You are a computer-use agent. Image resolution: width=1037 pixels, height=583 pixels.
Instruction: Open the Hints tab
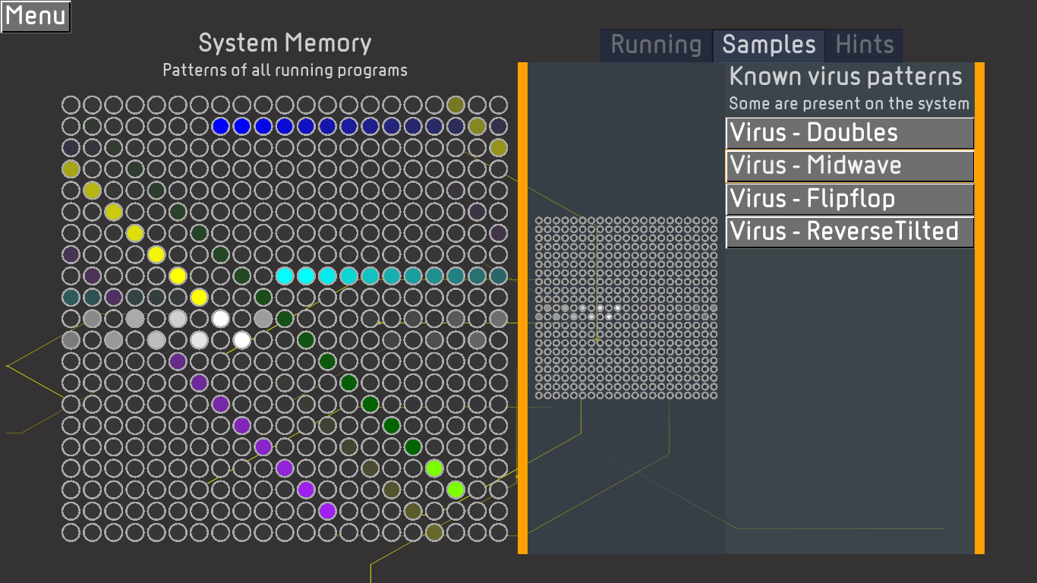864,46
